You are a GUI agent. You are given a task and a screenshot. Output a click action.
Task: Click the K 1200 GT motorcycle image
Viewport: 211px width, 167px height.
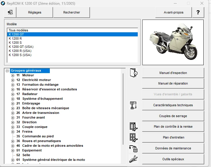173,42
